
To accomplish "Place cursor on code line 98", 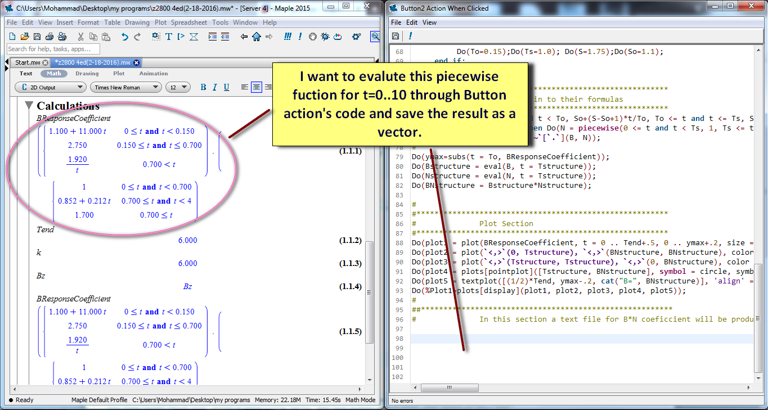I will click(582, 339).
